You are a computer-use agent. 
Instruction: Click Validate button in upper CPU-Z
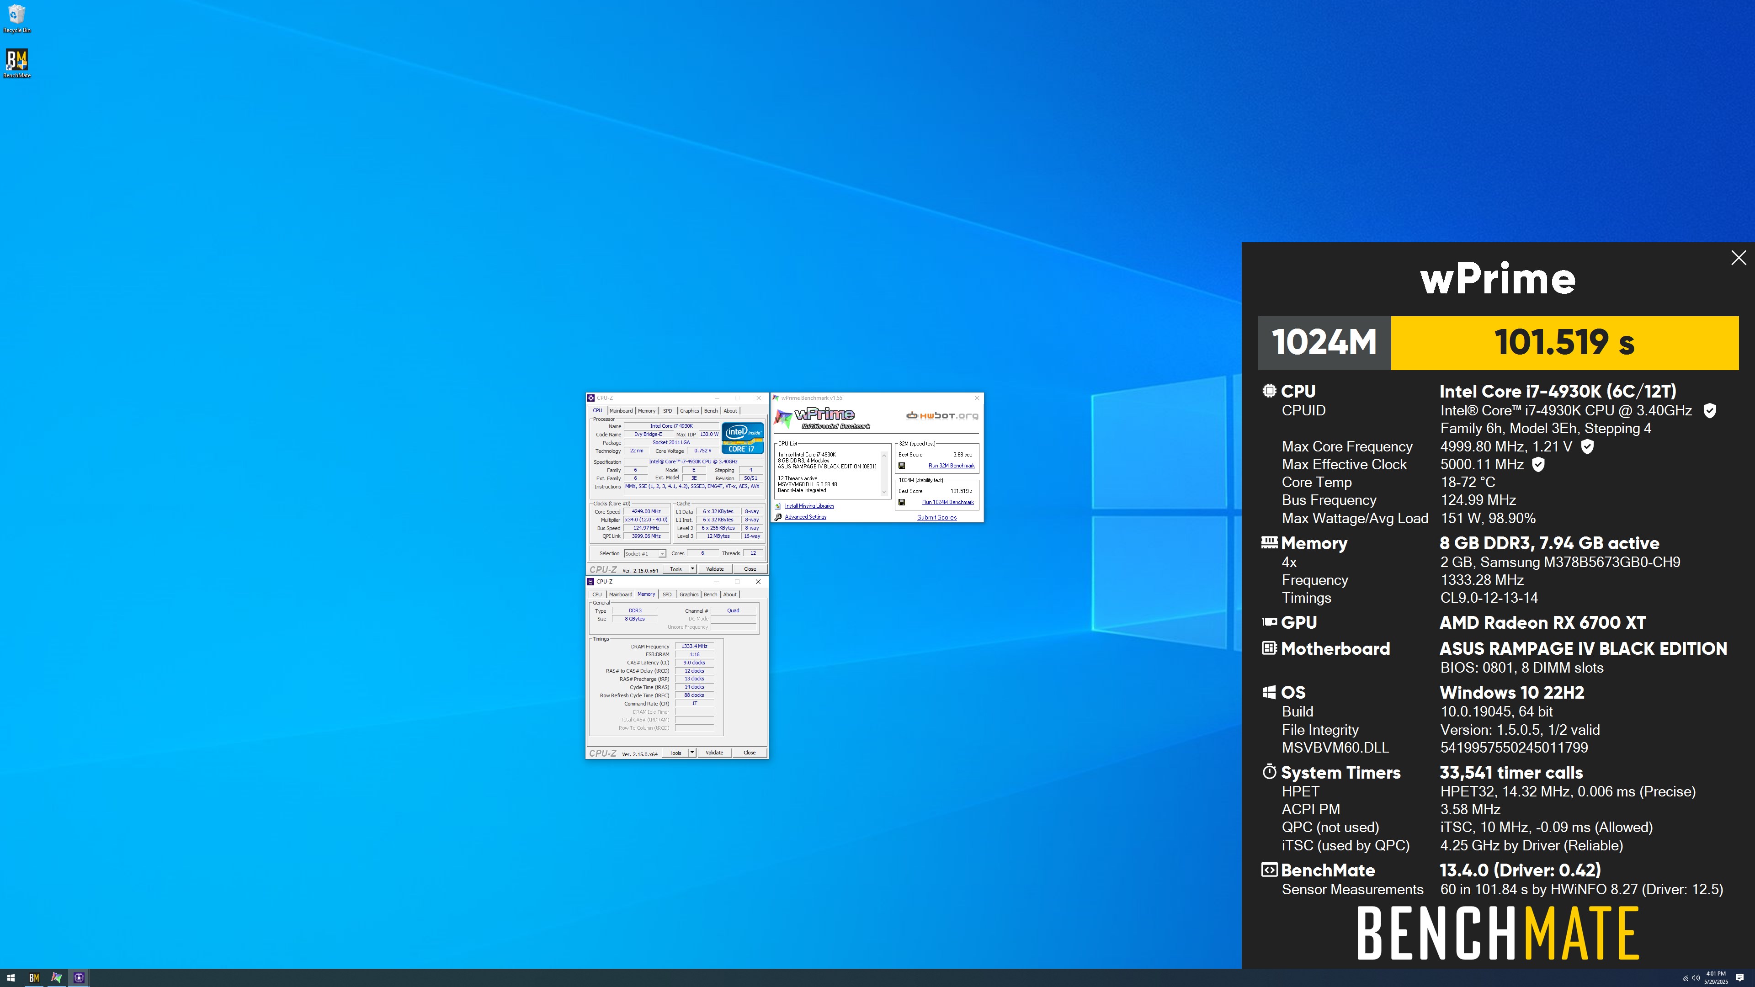tap(715, 569)
